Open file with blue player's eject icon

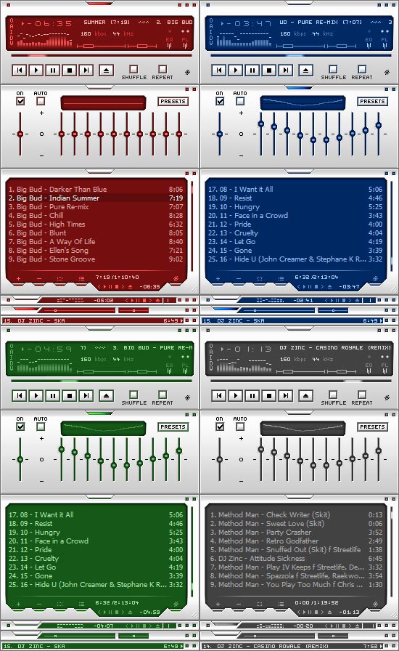point(305,70)
